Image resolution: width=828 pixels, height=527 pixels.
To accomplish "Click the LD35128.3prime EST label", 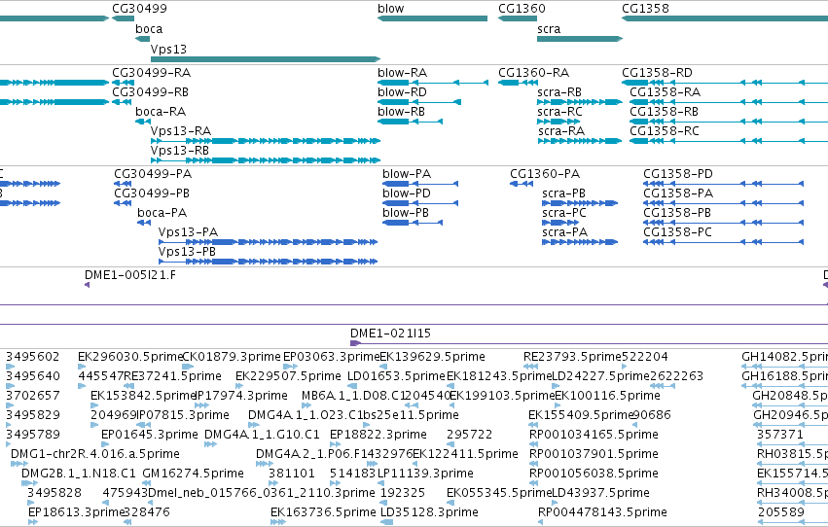I will coord(429,512).
